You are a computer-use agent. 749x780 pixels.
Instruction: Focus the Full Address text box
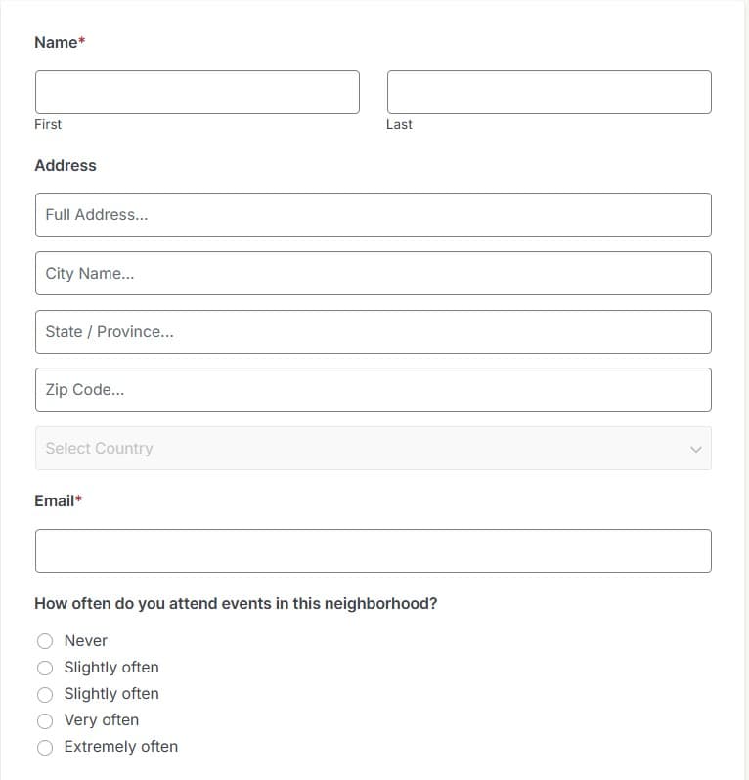pos(374,214)
